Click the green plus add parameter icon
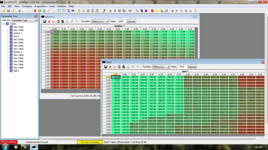The height and width of the screenshot is (150, 268). [x=40, y=11]
